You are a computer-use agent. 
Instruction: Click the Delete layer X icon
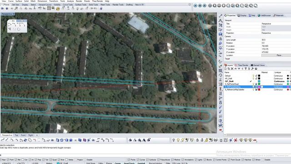(232, 69)
